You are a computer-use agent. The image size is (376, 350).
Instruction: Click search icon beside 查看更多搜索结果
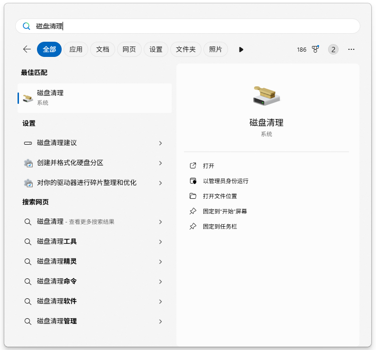[28, 222]
